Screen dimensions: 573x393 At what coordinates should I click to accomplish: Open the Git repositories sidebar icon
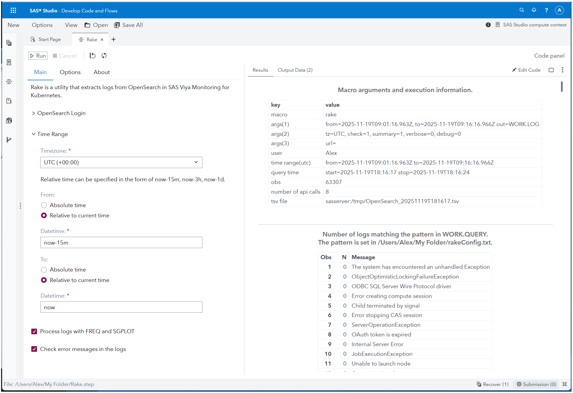pos(9,140)
